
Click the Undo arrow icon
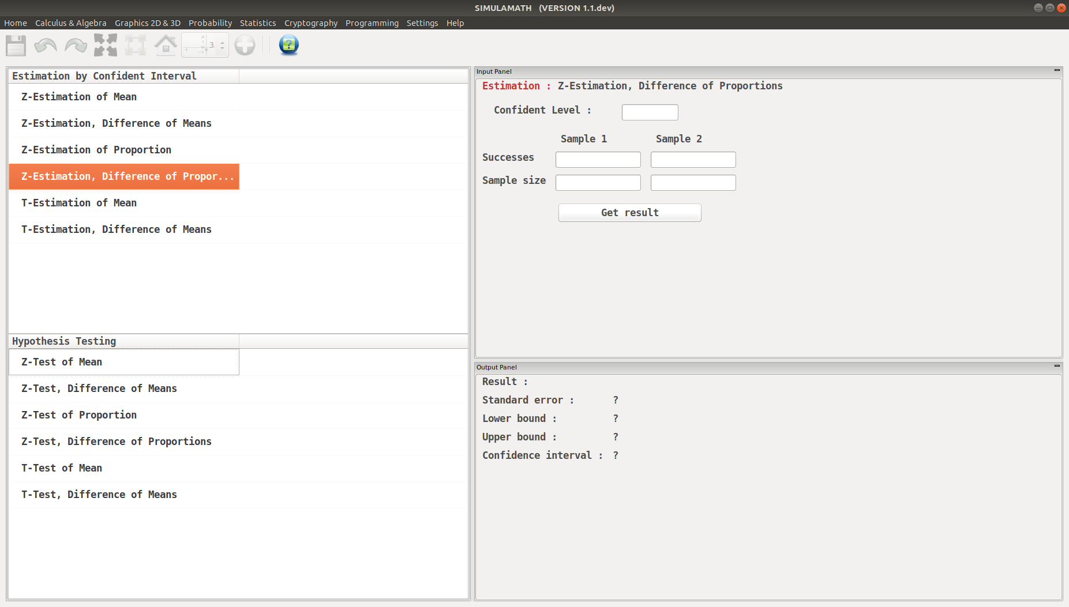click(46, 45)
